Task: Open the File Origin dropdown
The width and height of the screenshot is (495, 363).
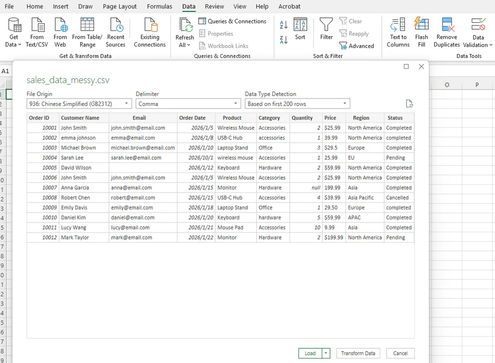Action: click(x=79, y=104)
